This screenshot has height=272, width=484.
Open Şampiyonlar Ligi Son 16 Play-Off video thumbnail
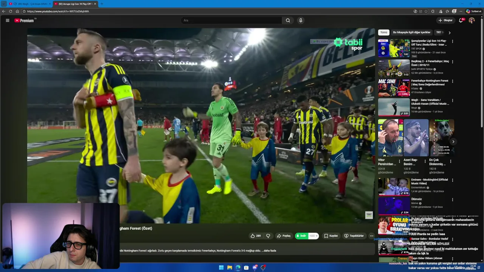click(394, 48)
